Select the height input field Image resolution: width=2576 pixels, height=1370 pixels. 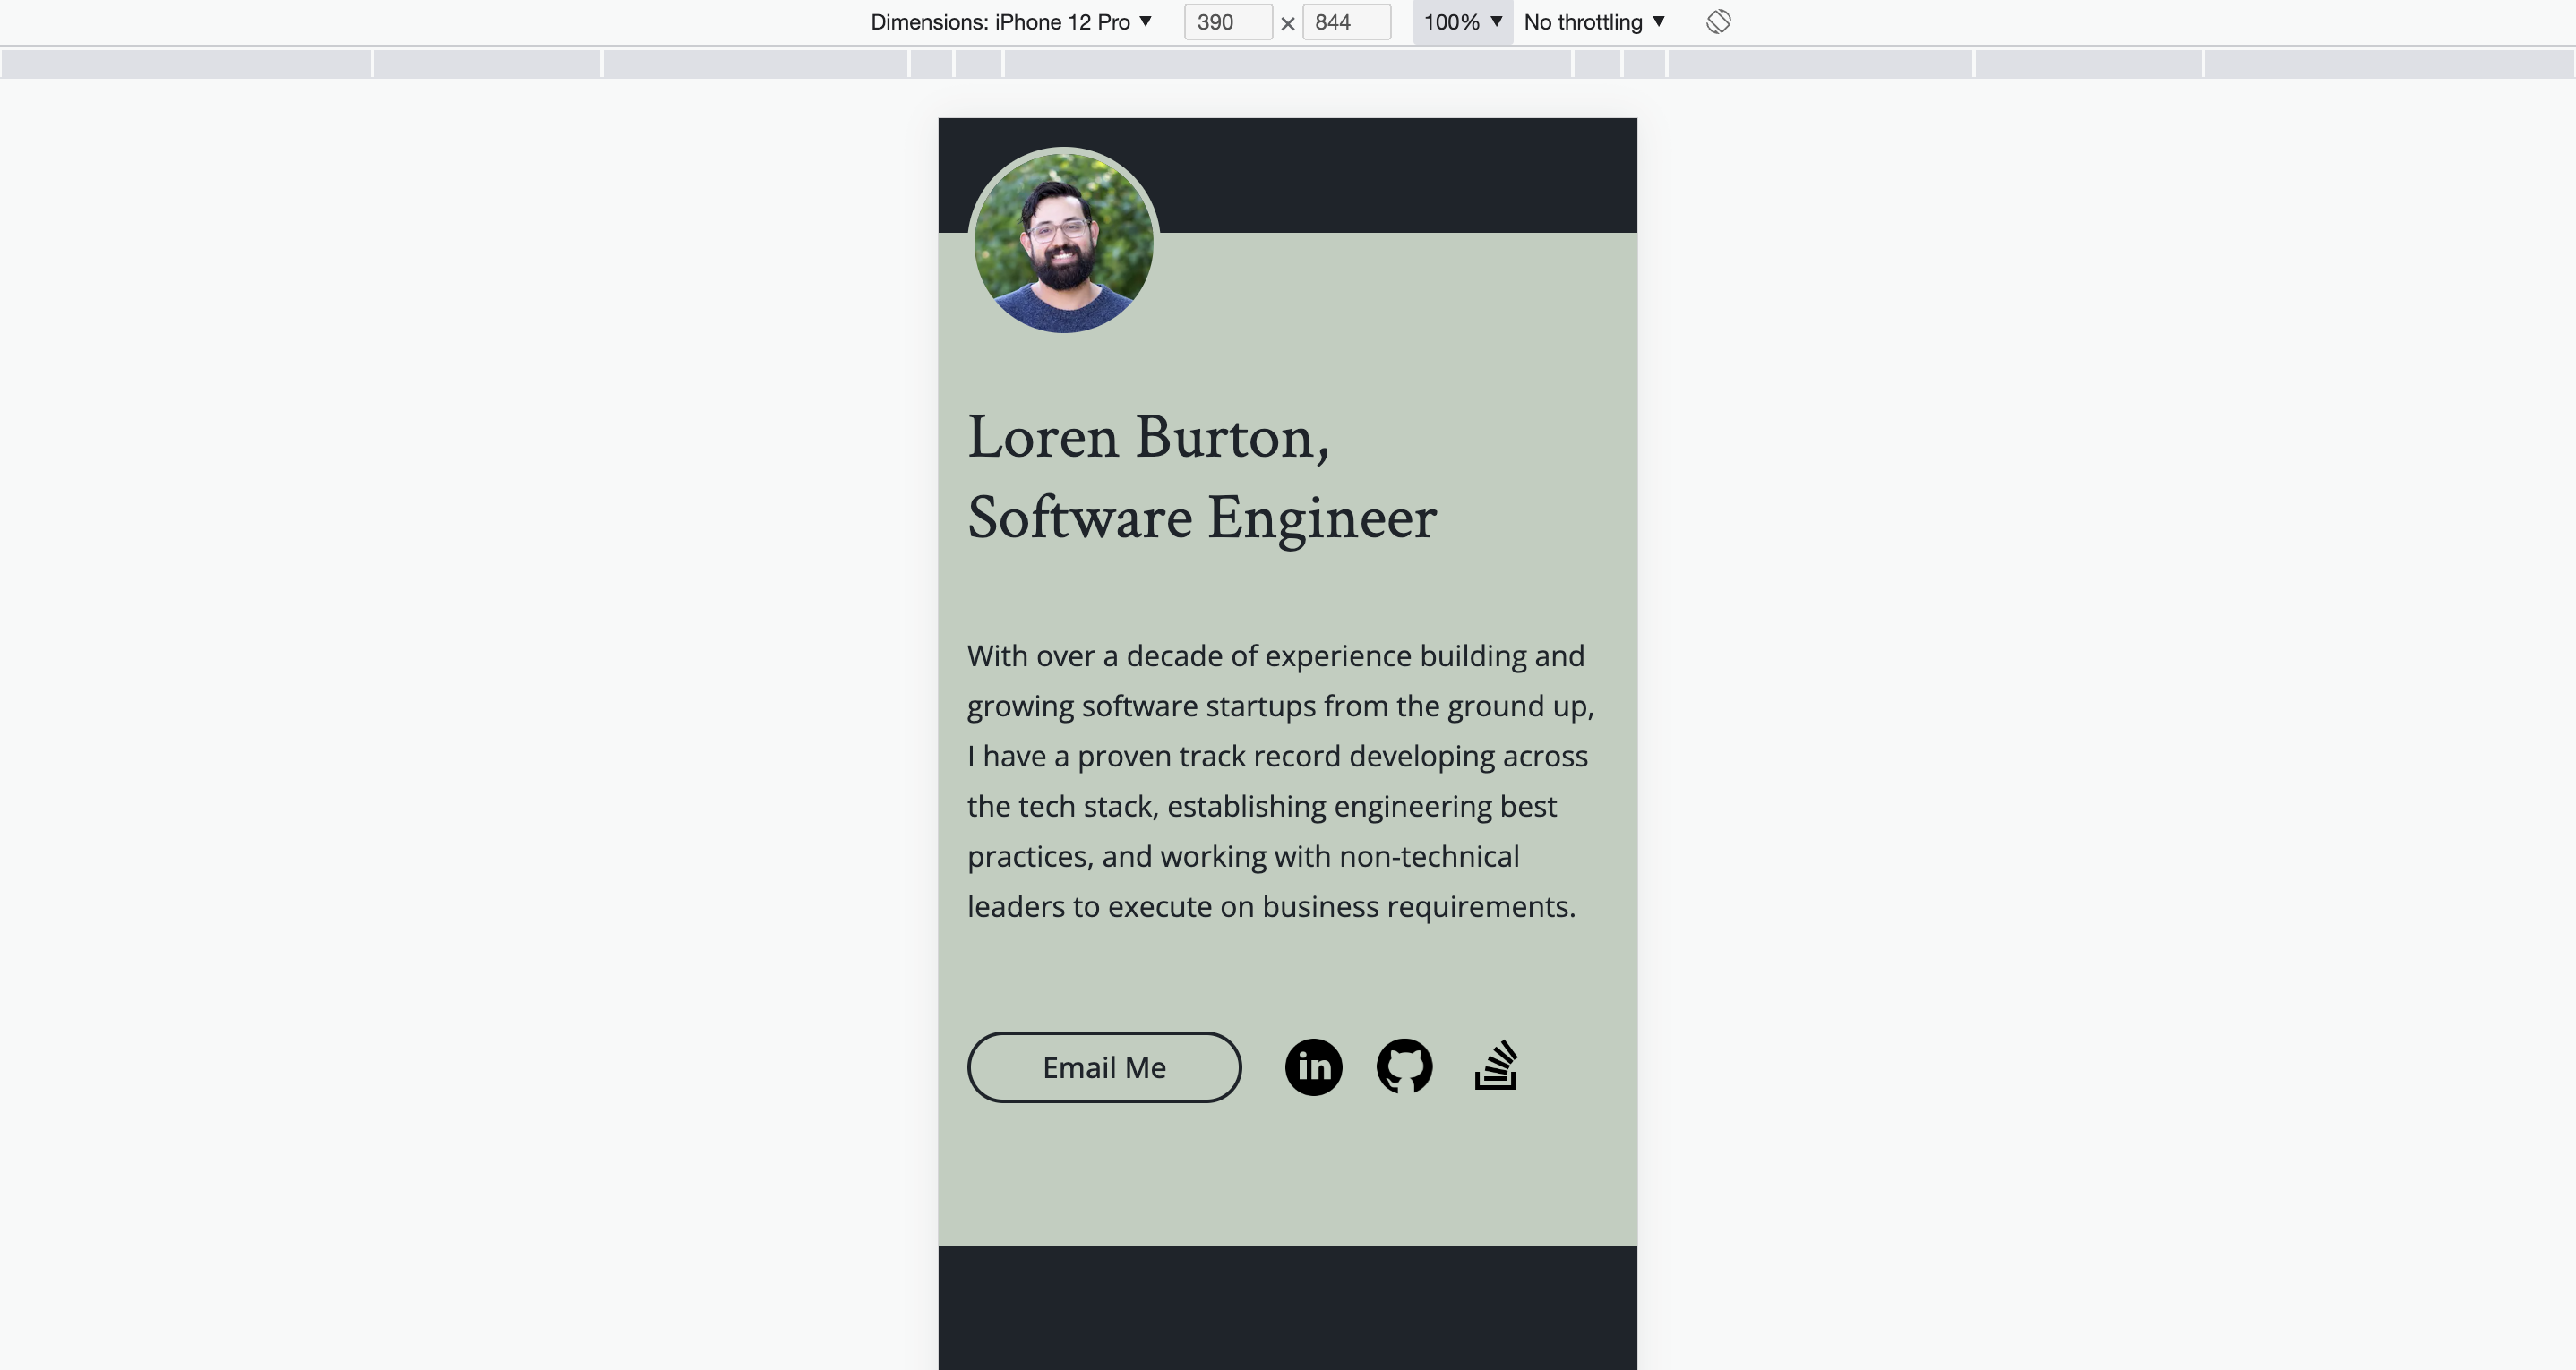tap(1346, 22)
